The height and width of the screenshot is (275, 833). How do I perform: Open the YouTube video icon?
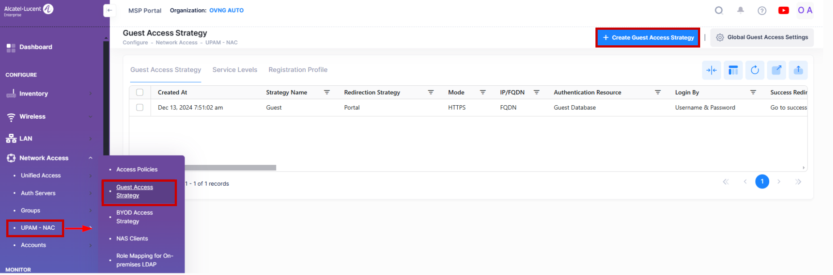click(784, 10)
